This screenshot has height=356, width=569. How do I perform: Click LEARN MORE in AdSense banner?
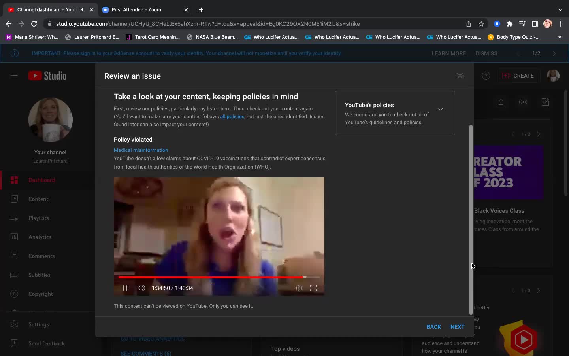[x=448, y=53]
